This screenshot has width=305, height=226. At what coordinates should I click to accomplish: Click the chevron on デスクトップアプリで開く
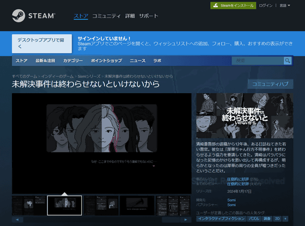pos(20,46)
